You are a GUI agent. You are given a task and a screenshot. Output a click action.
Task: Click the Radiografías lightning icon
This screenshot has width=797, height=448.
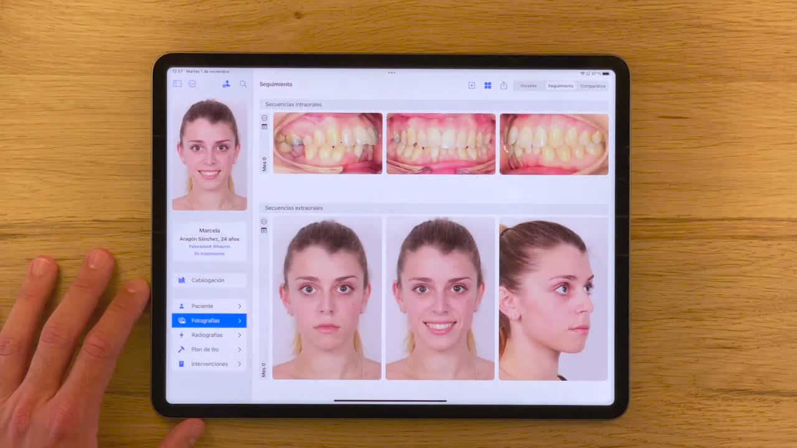[x=182, y=335]
